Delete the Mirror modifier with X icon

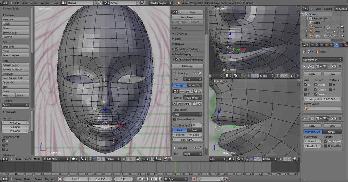click(x=340, y=67)
